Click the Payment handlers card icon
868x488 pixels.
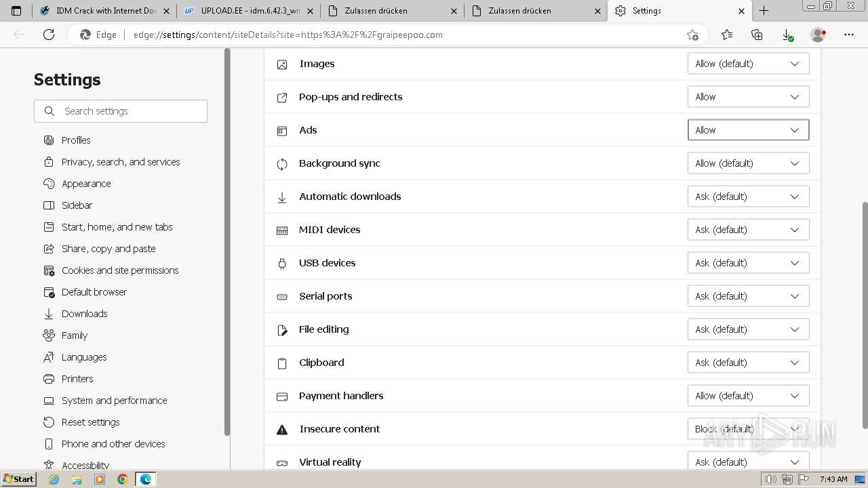[x=282, y=396]
